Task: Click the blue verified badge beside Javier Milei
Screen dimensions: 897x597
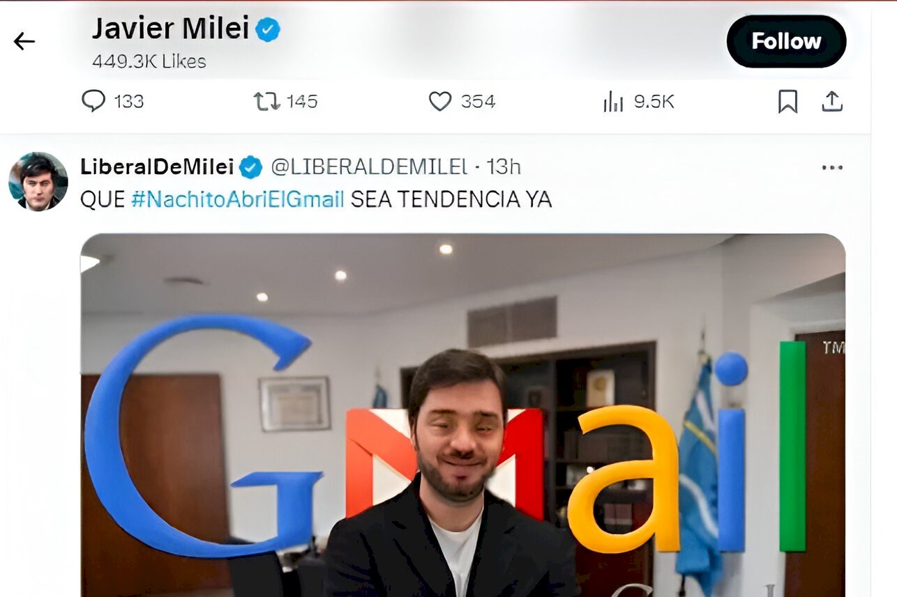Action: coord(267,29)
